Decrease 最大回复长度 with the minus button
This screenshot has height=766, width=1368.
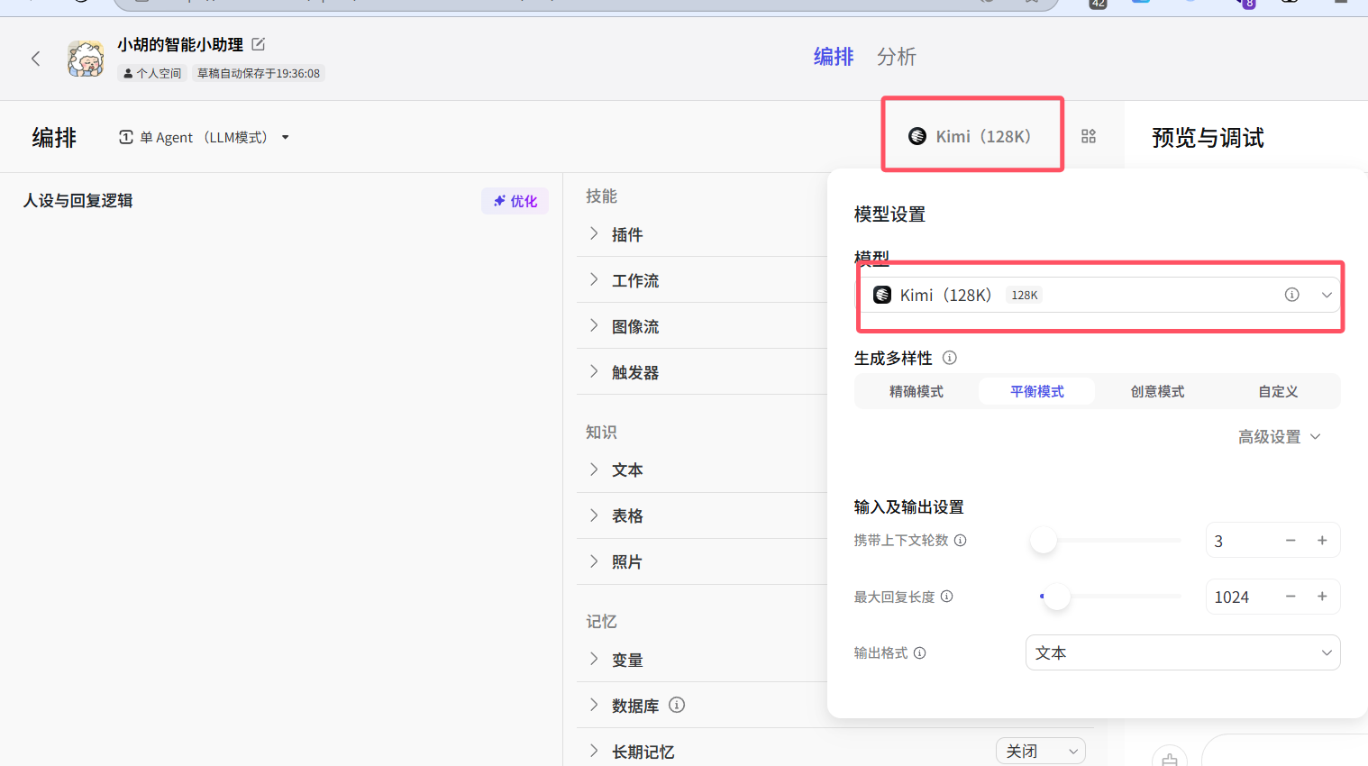(1290, 597)
